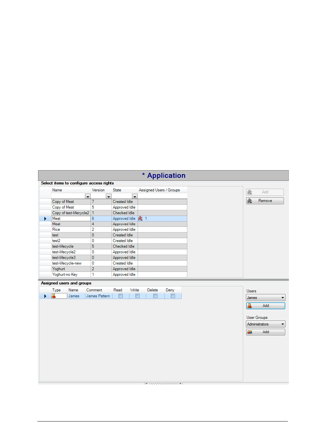The width and height of the screenshot is (316, 447).
Task: Toggle the Write checkbox for James
Action: (x=138, y=296)
